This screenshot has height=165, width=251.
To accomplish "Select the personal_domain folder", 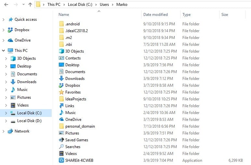I will [x=80, y=126].
